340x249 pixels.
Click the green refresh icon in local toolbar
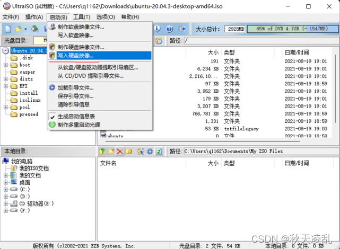coord(159,152)
